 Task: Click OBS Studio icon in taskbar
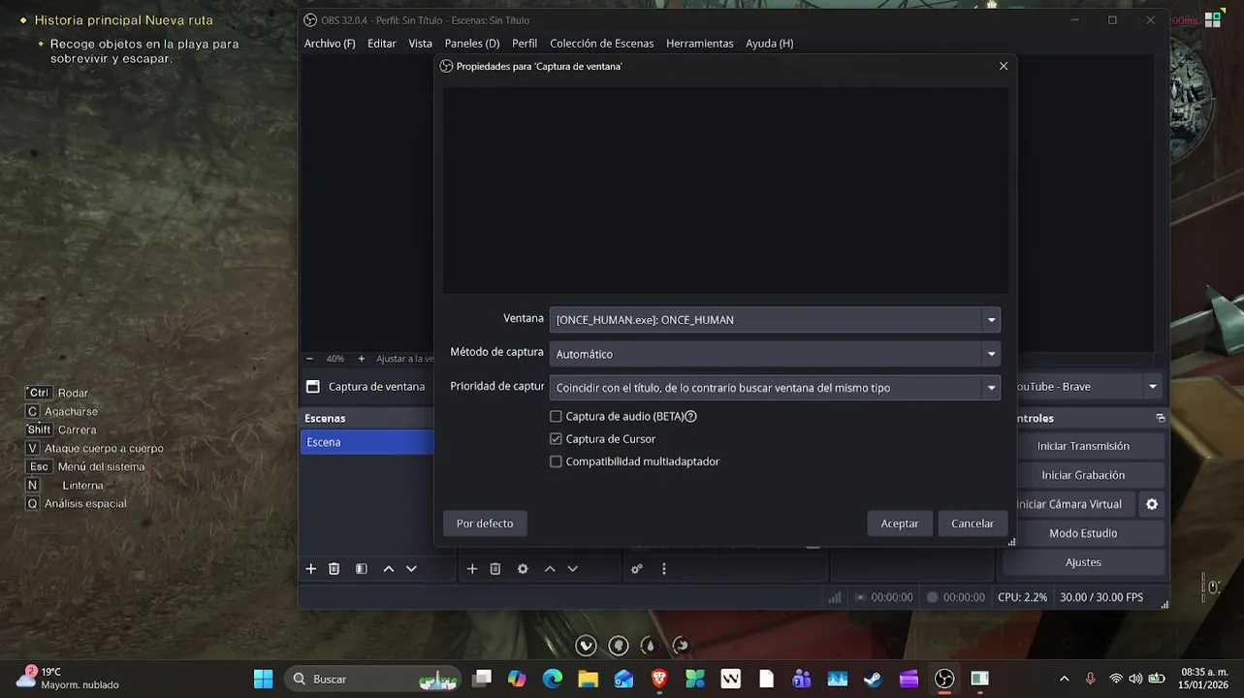(x=944, y=679)
